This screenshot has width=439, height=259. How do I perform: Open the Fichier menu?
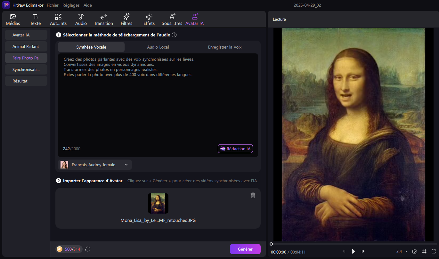click(53, 5)
